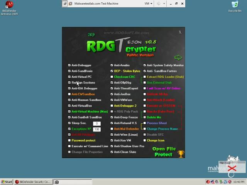The width and height of the screenshot is (247, 185).
Task: Open the Recycle Bin desktop icon
Action: [235, 7]
